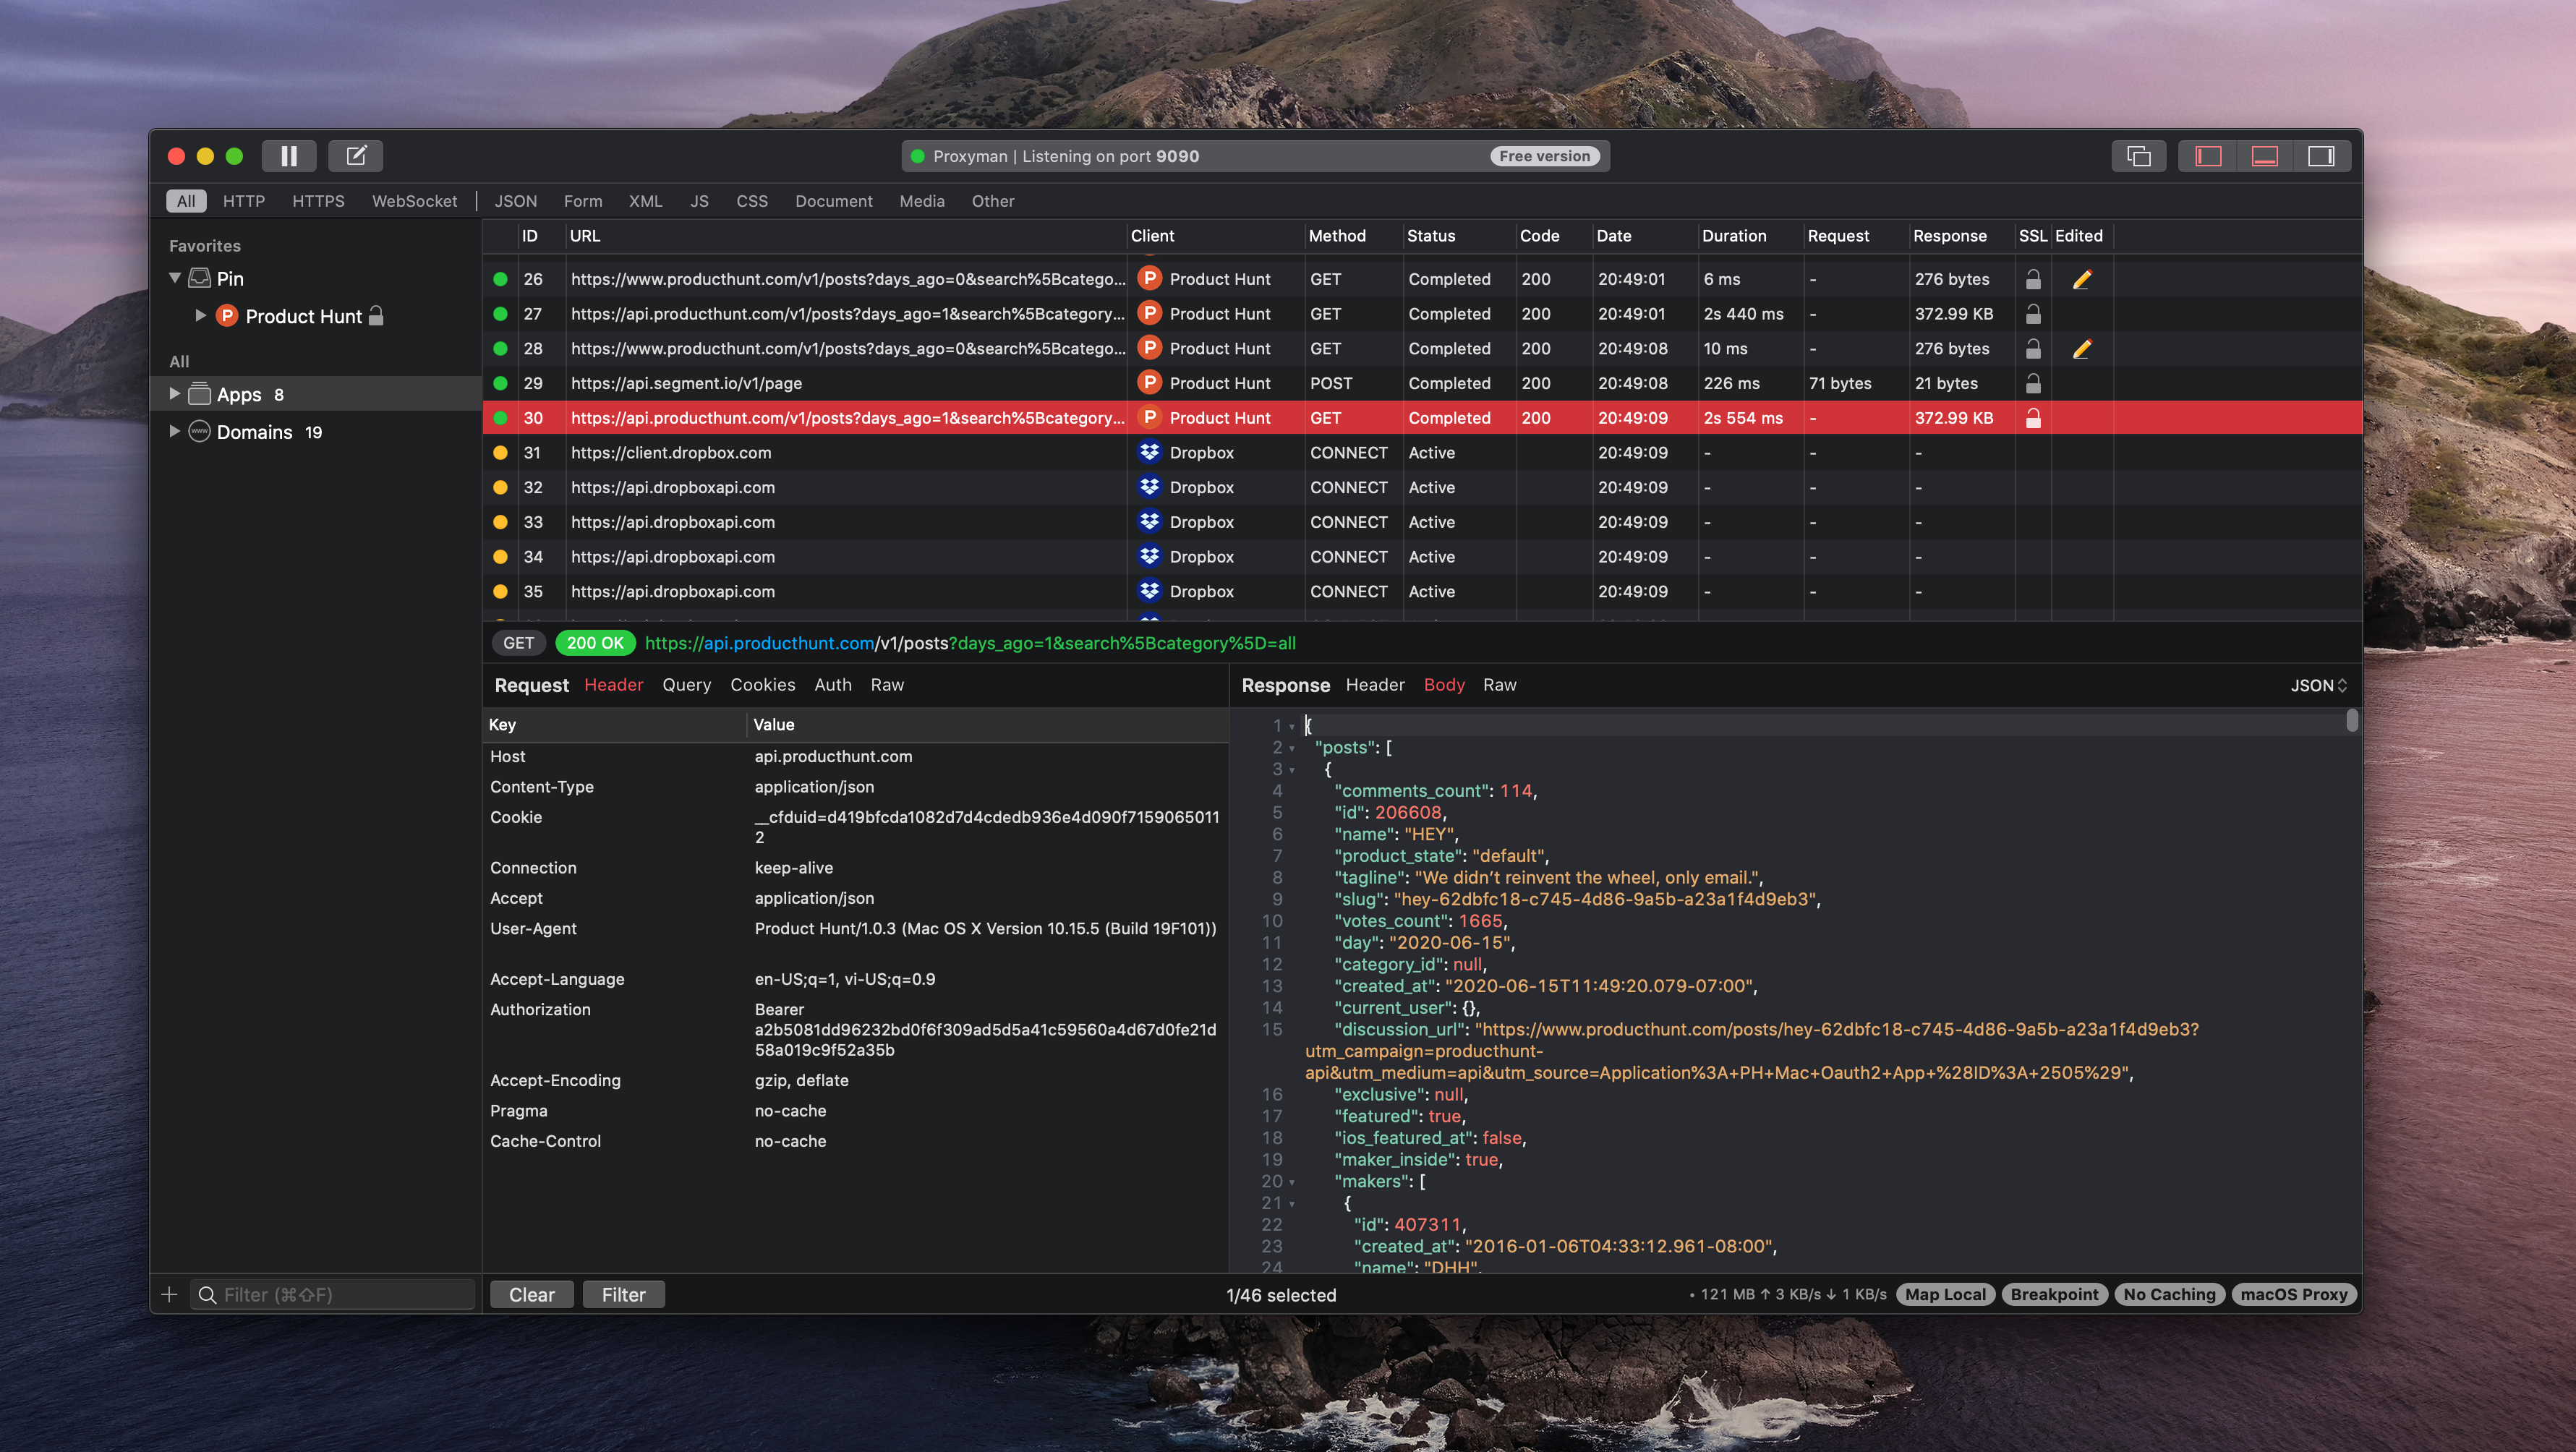
Task: Click the response body vertical scrollbar
Action: pos(2351,720)
